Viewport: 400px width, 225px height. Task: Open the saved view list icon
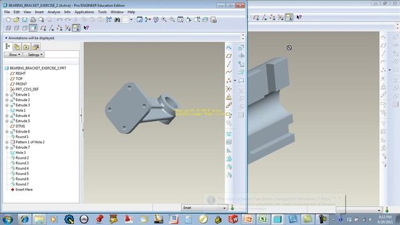click(197, 19)
